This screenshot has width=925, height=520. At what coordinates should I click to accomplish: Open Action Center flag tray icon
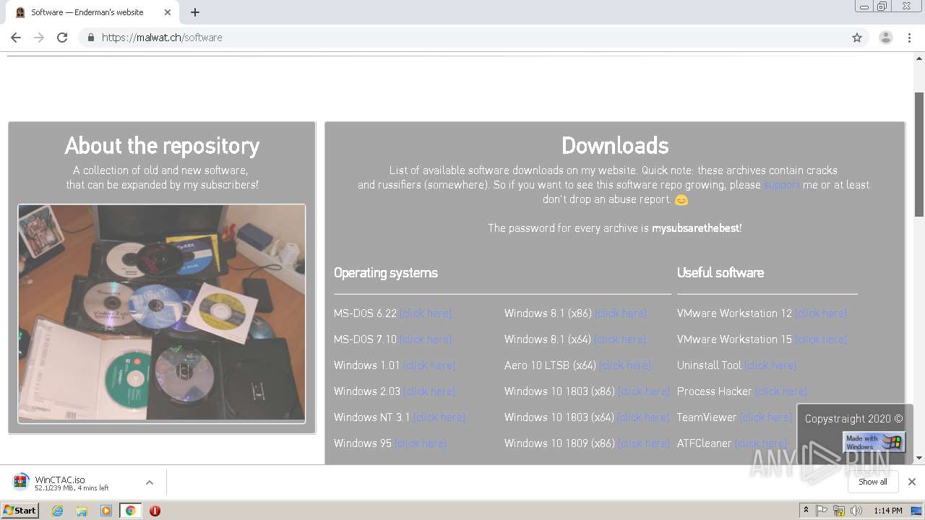[x=822, y=511]
